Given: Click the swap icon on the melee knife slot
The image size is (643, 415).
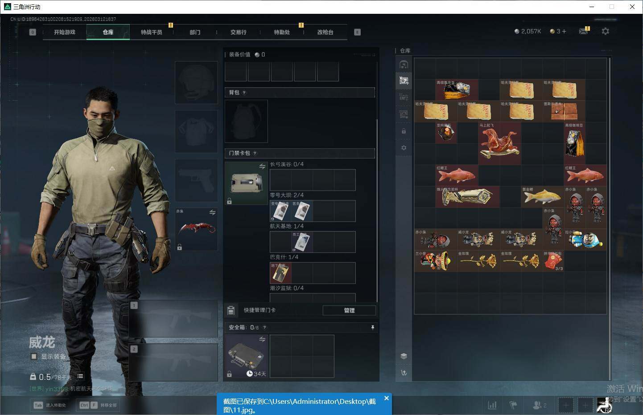Looking at the screenshot, I should (x=213, y=212).
